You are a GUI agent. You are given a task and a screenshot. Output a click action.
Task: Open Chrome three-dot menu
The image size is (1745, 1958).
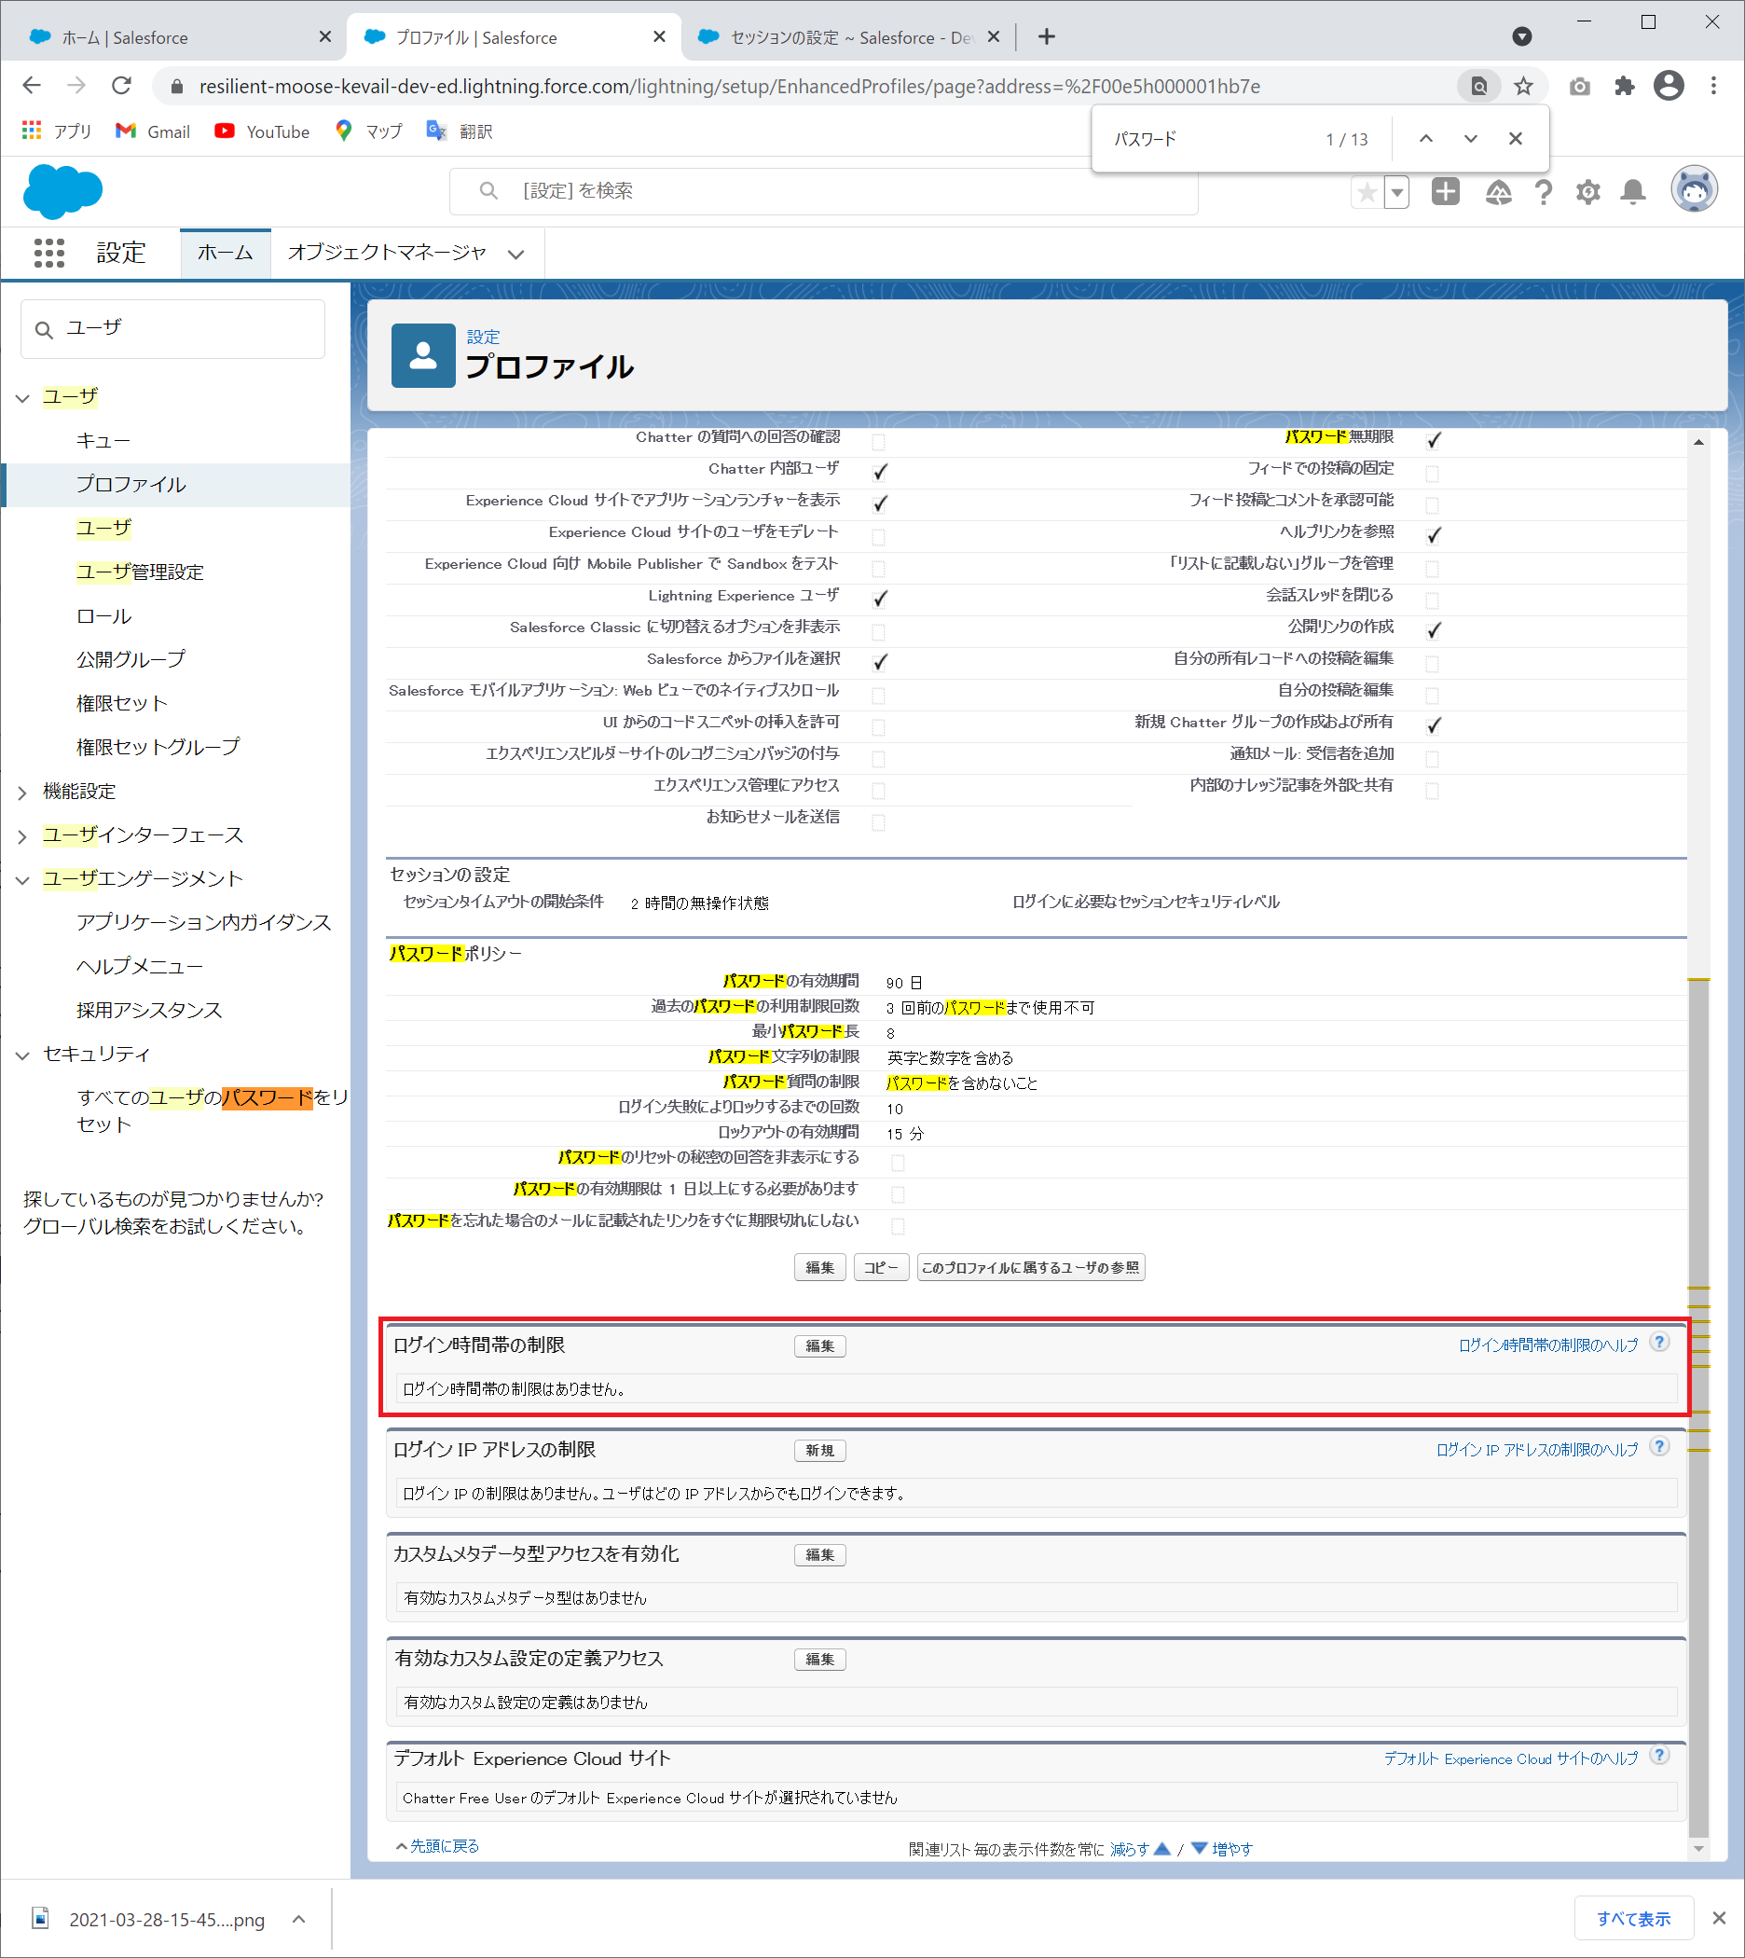pos(1713,87)
